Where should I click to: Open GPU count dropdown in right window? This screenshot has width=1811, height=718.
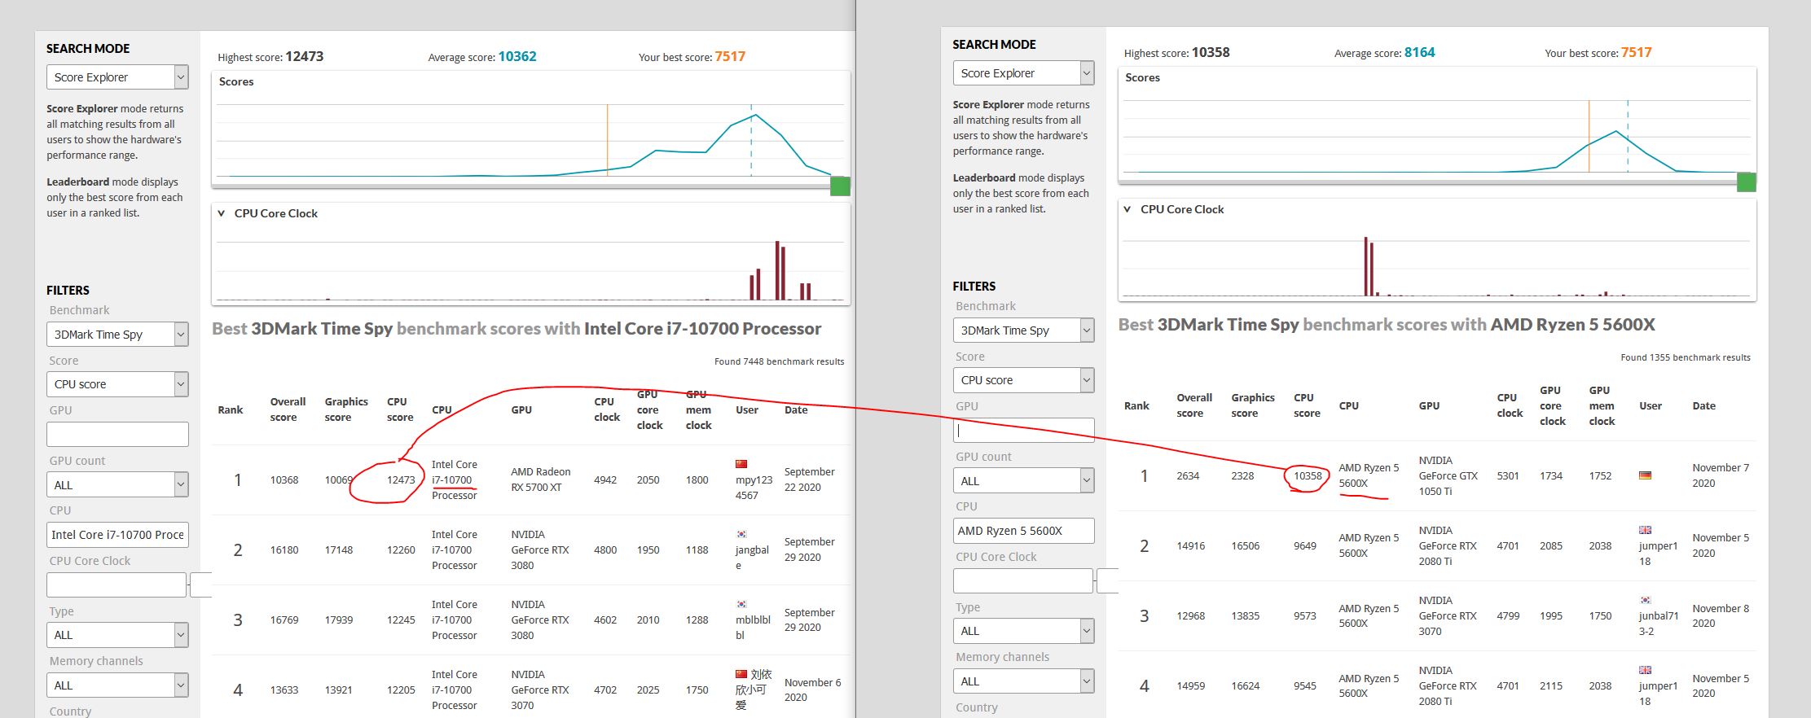tap(1023, 481)
